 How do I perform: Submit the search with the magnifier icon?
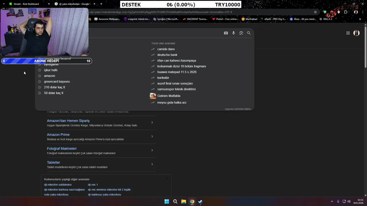pyautogui.click(x=249, y=33)
